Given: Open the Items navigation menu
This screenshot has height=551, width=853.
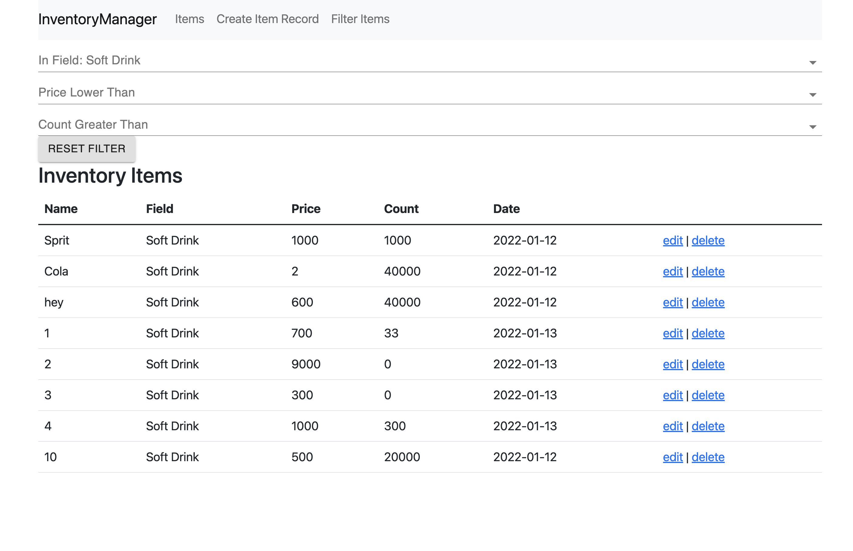Looking at the screenshot, I should point(189,19).
